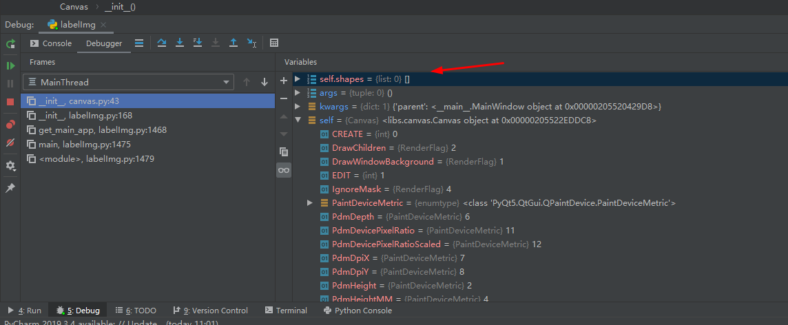Open the Run tool window
The height and width of the screenshot is (325, 788).
pos(24,311)
